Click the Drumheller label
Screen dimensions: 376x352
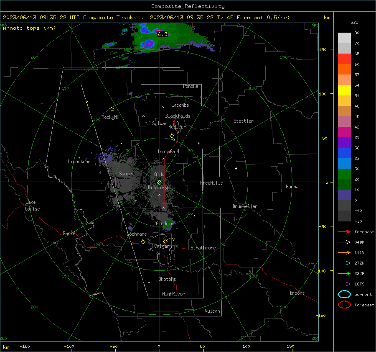245,206
